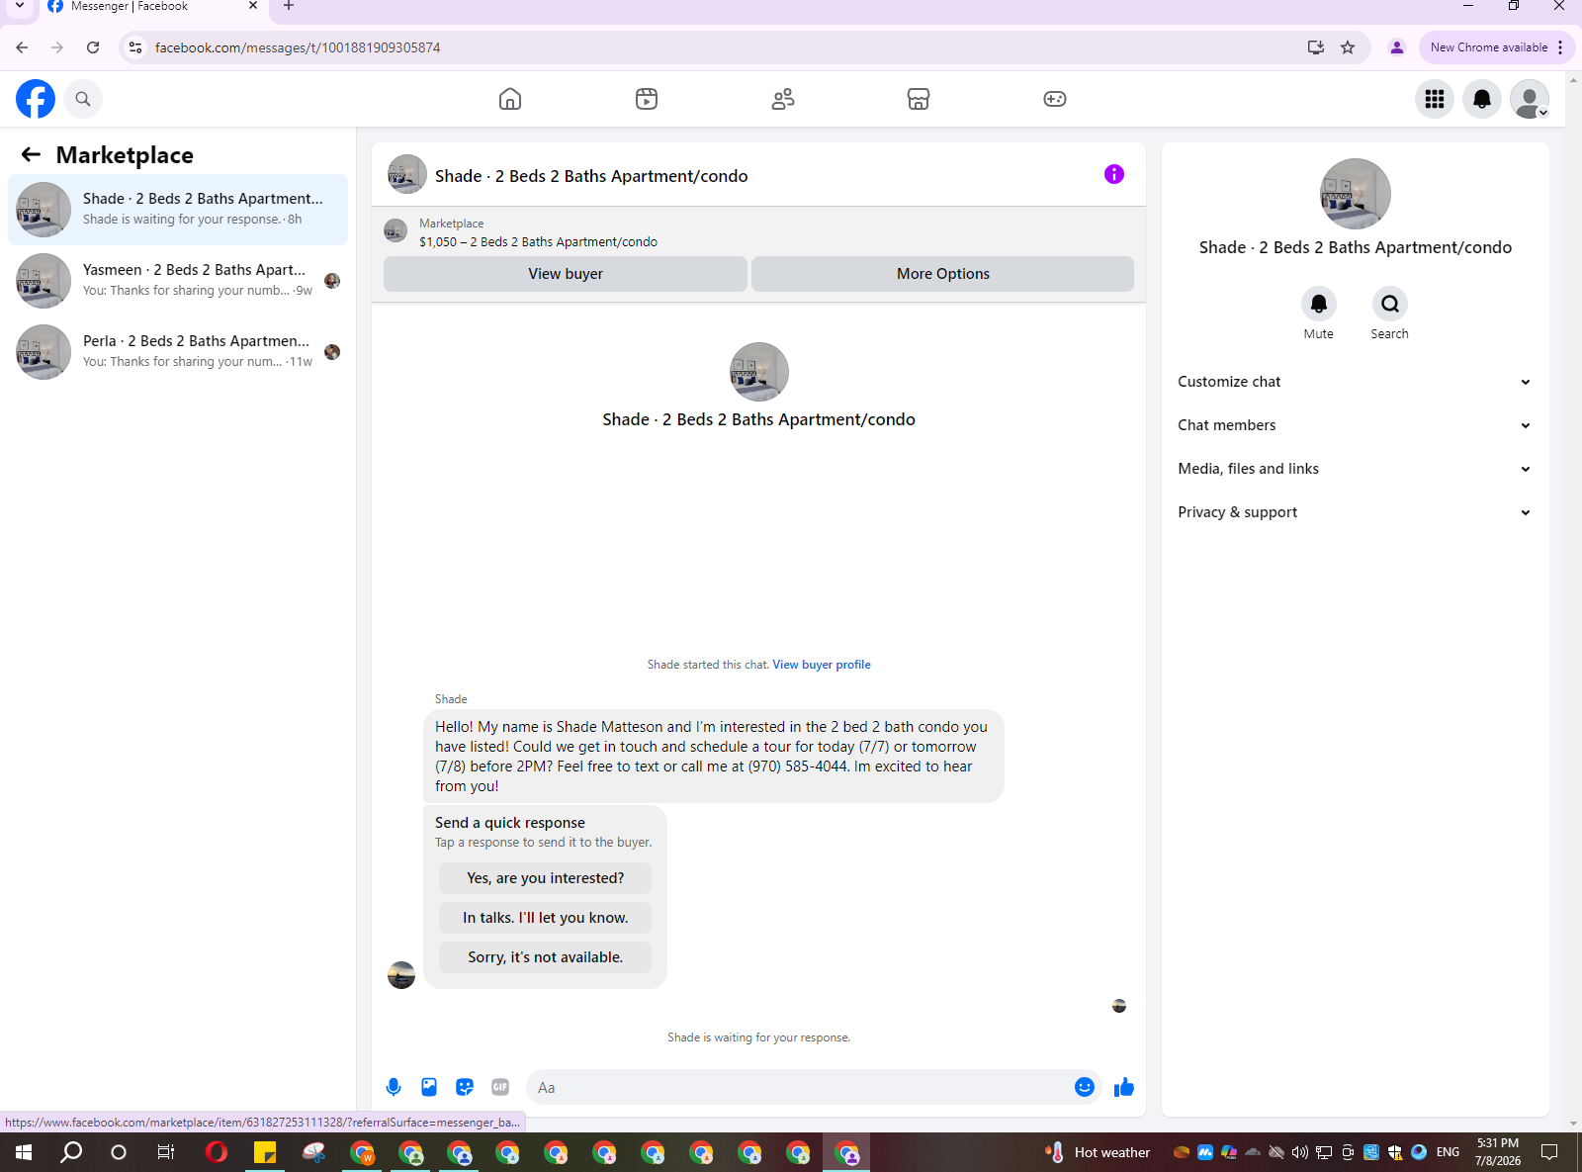The width and height of the screenshot is (1582, 1172).
Task: Open the Marketplace storefront icon
Action: pos(919,99)
